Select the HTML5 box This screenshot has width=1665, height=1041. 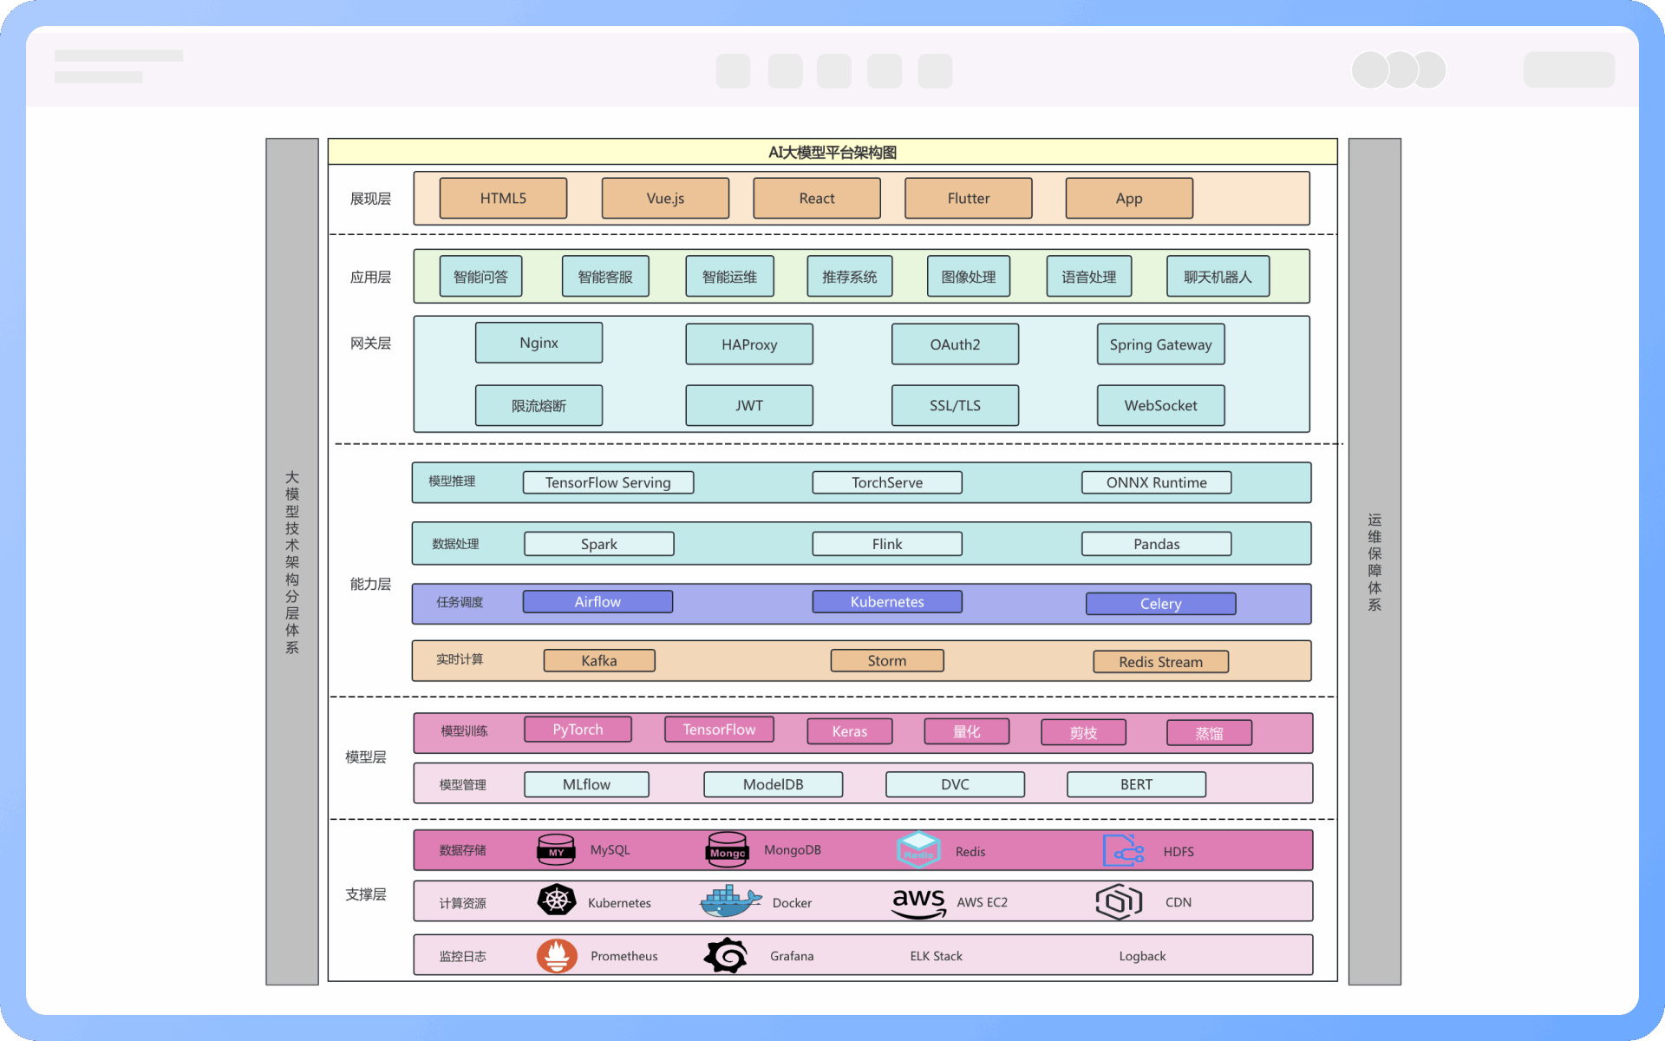pyautogui.click(x=503, y=199)
